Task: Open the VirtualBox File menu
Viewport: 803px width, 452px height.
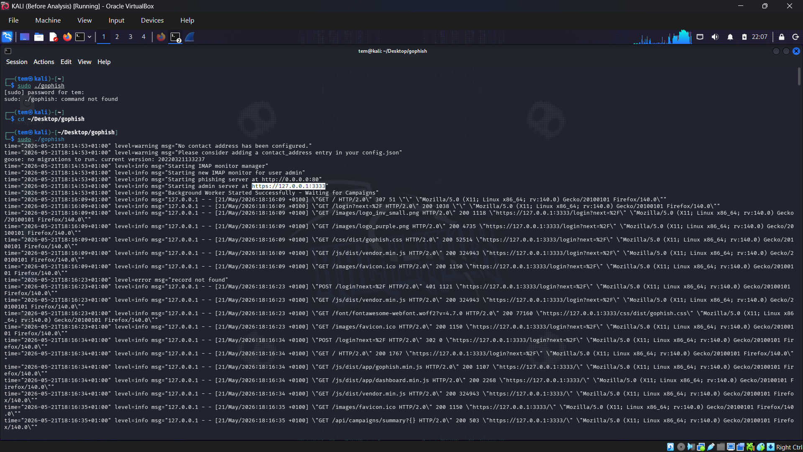Action: pyautogui.click(x=13, y=20)
